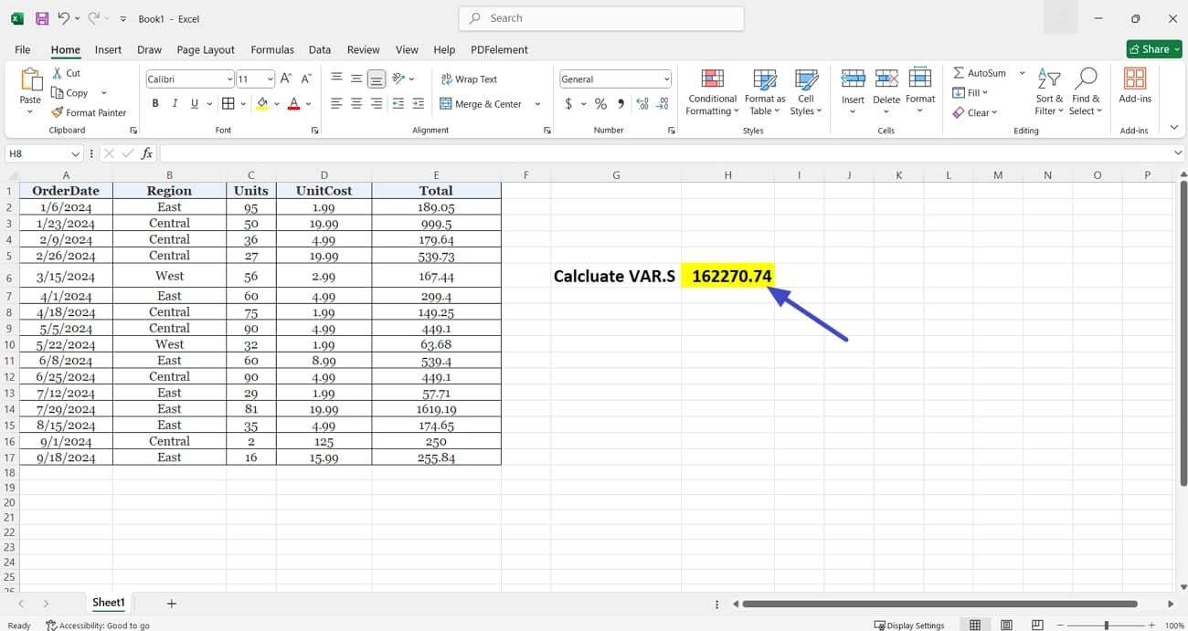Open Conditional Formatting options
This screenshot has height=631, width=1188.
712,91
